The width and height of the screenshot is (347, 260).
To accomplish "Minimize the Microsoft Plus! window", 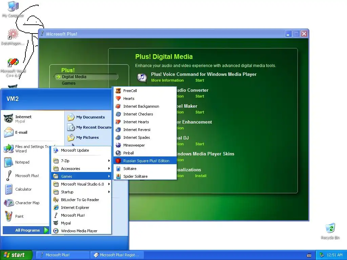I will pyautogui.click(x=288, y=34).
